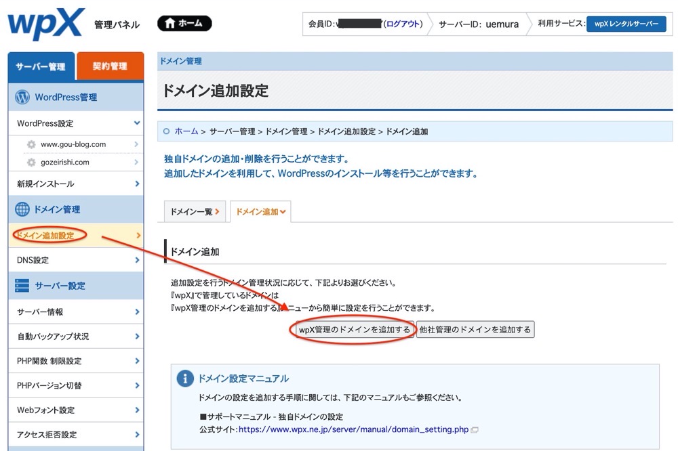Open サーバー情報 in the sidebar

76,312
